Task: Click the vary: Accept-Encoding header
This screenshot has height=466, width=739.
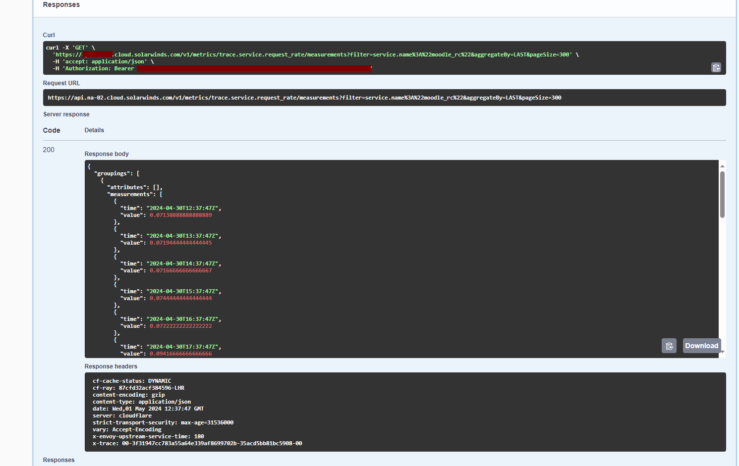Action: 127,429
